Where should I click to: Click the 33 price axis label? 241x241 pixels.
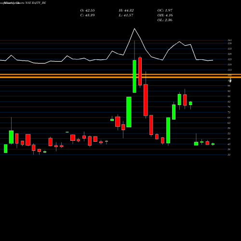229,155
